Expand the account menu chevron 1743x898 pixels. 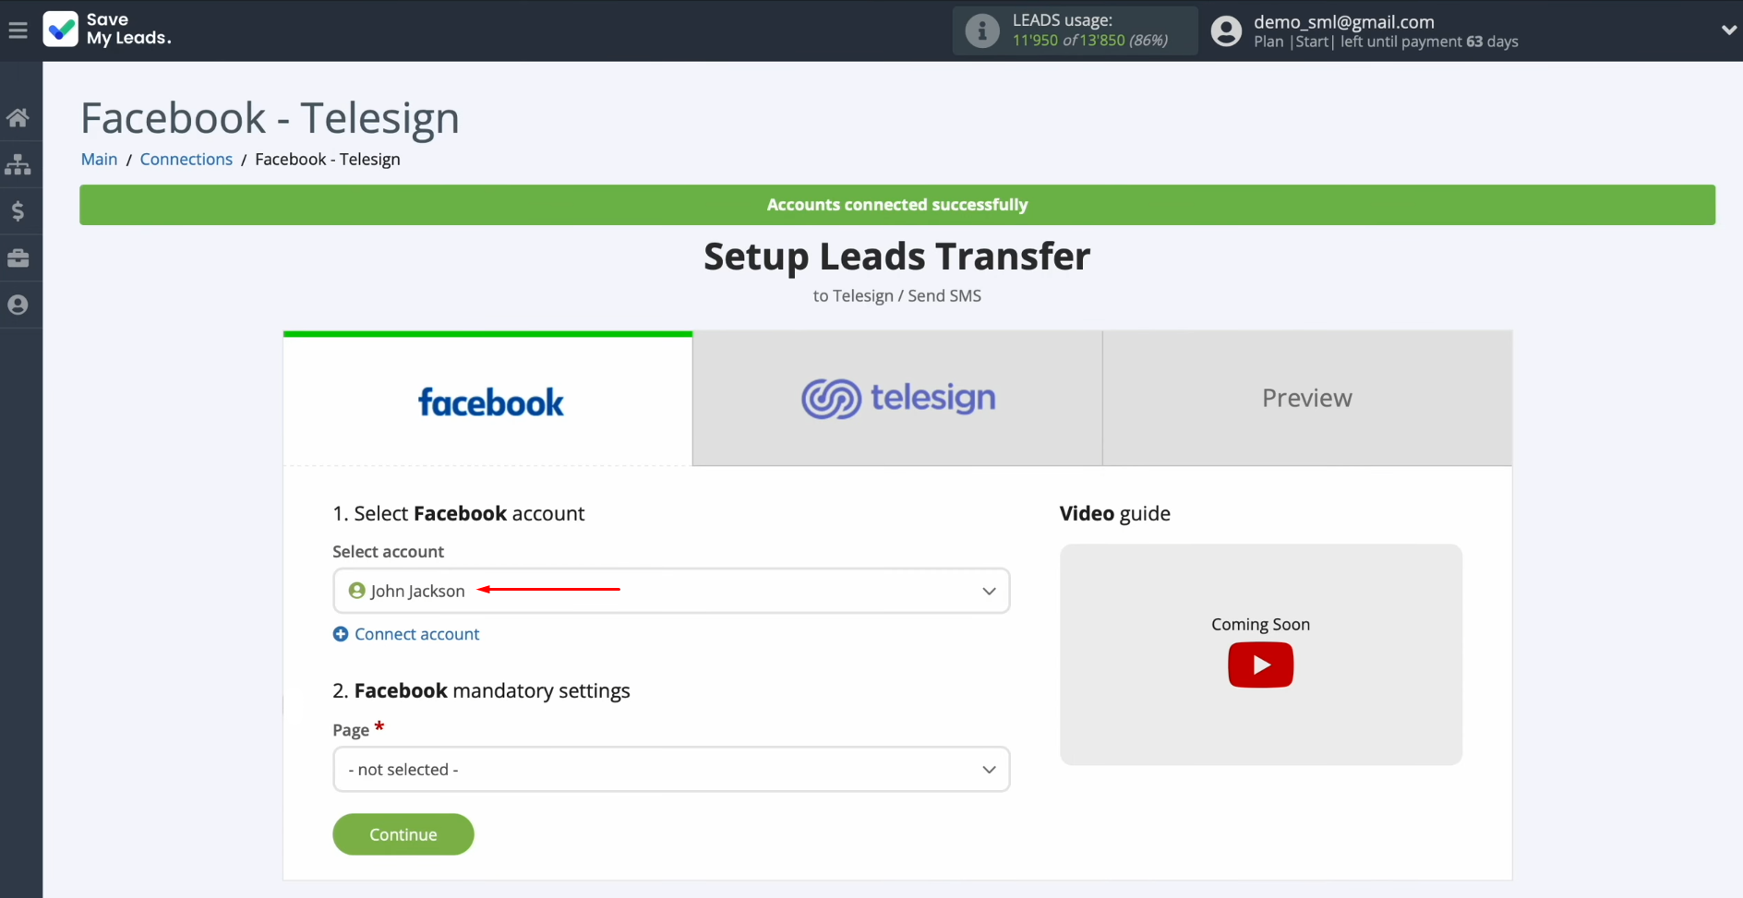coord(1728,30)
